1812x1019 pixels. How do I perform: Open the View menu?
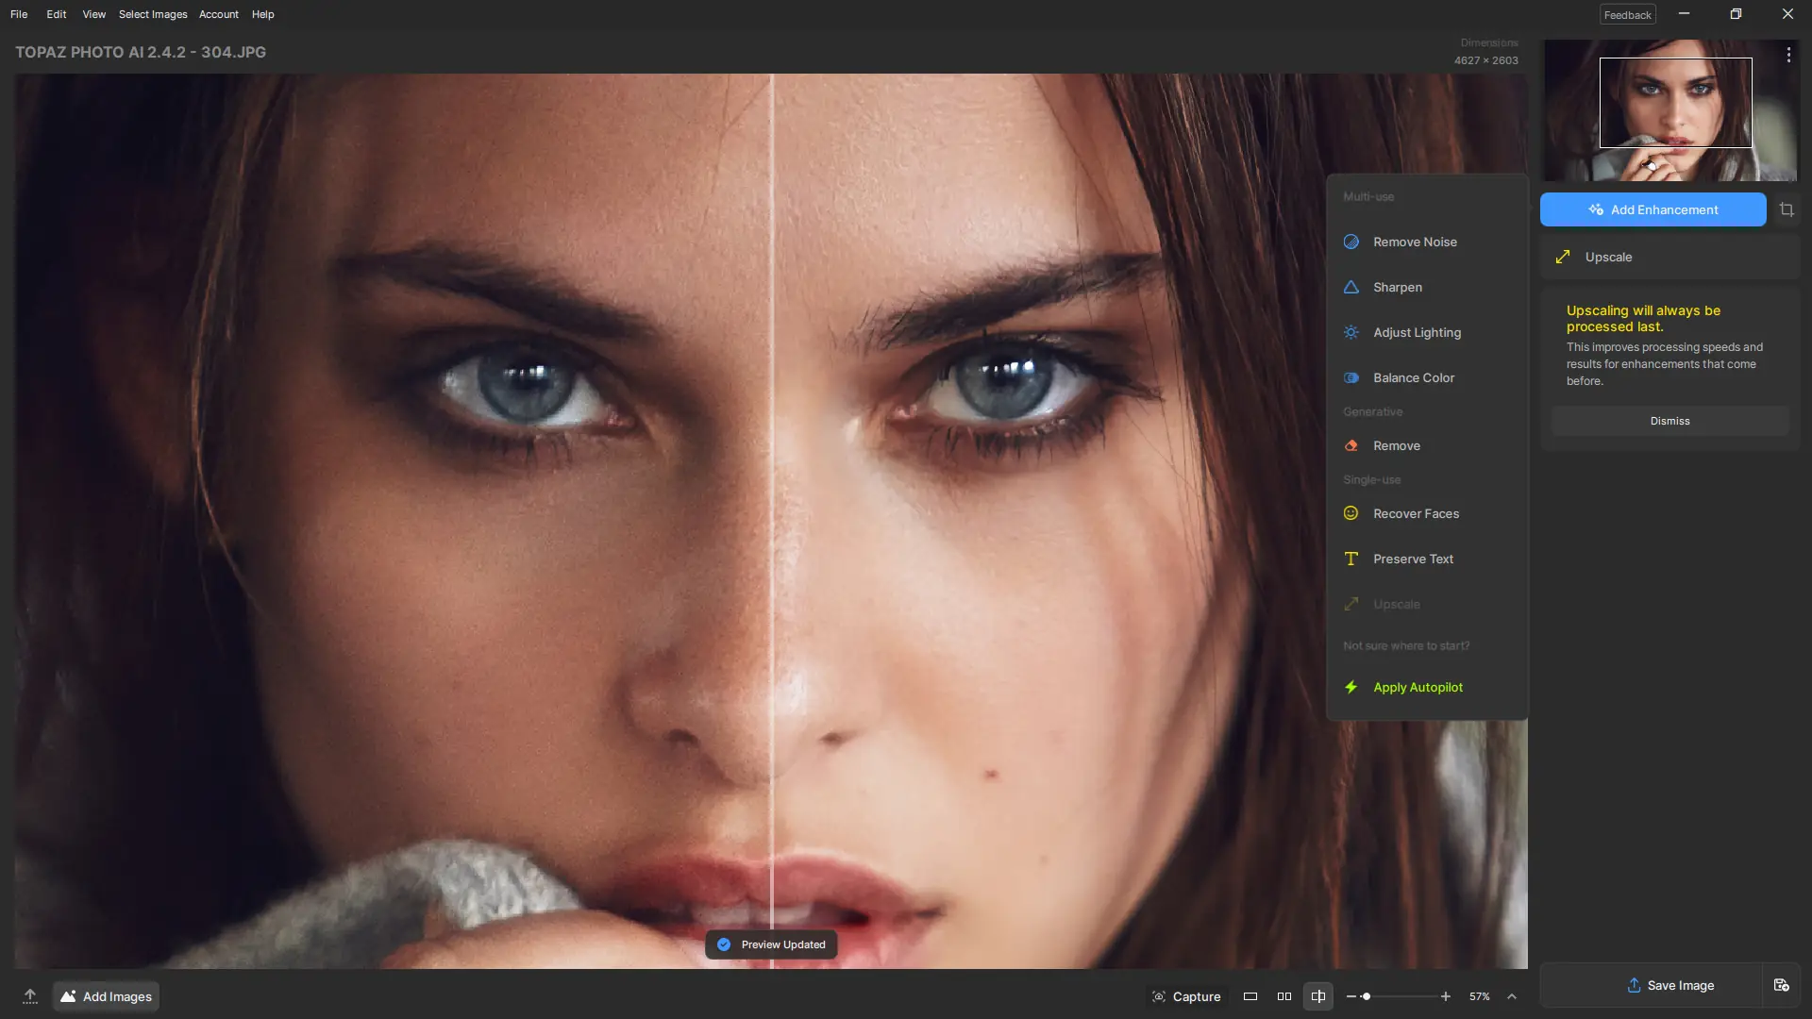93,14
